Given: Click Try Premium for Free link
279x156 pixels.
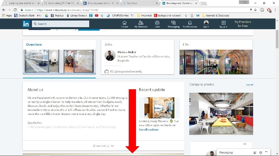Looking at the screenshot, I should [242, 24].
